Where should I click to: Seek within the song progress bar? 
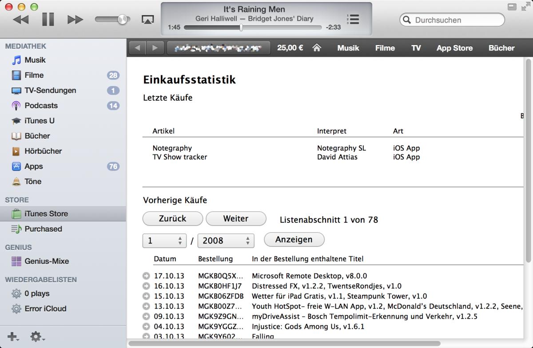[x=252, y=28]
